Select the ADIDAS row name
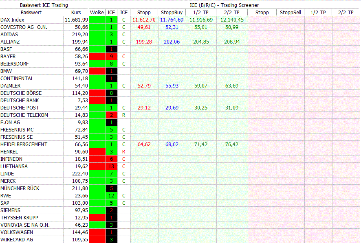The image size is (361, 243). point(9,35)
